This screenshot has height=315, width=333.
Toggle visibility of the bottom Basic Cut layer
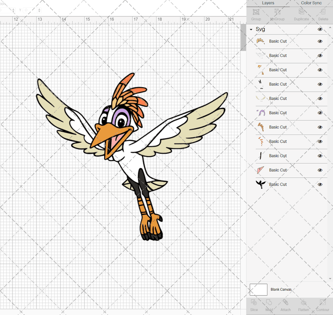tap(320, 184)
